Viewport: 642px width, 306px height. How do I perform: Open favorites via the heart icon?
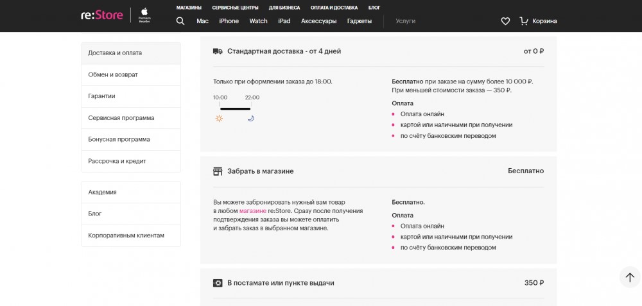point(505,21)
